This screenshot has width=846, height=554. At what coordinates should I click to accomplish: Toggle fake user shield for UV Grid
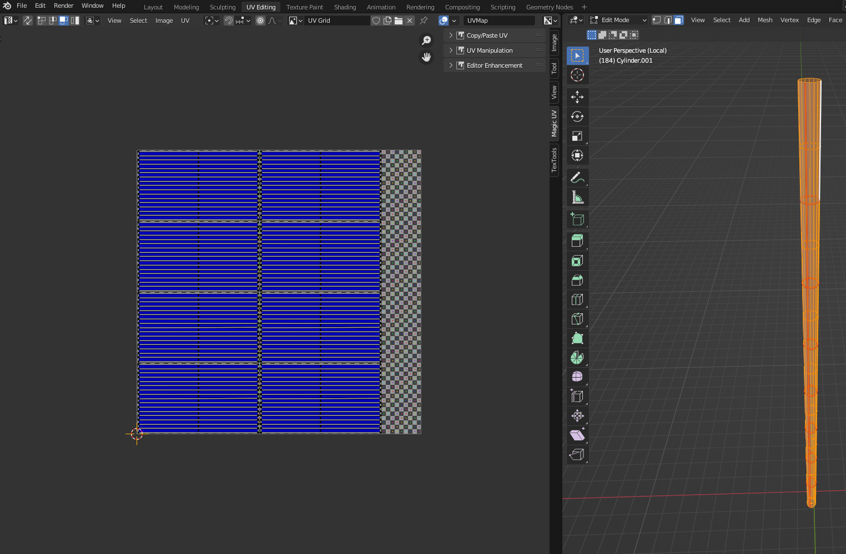click(376, 21)
